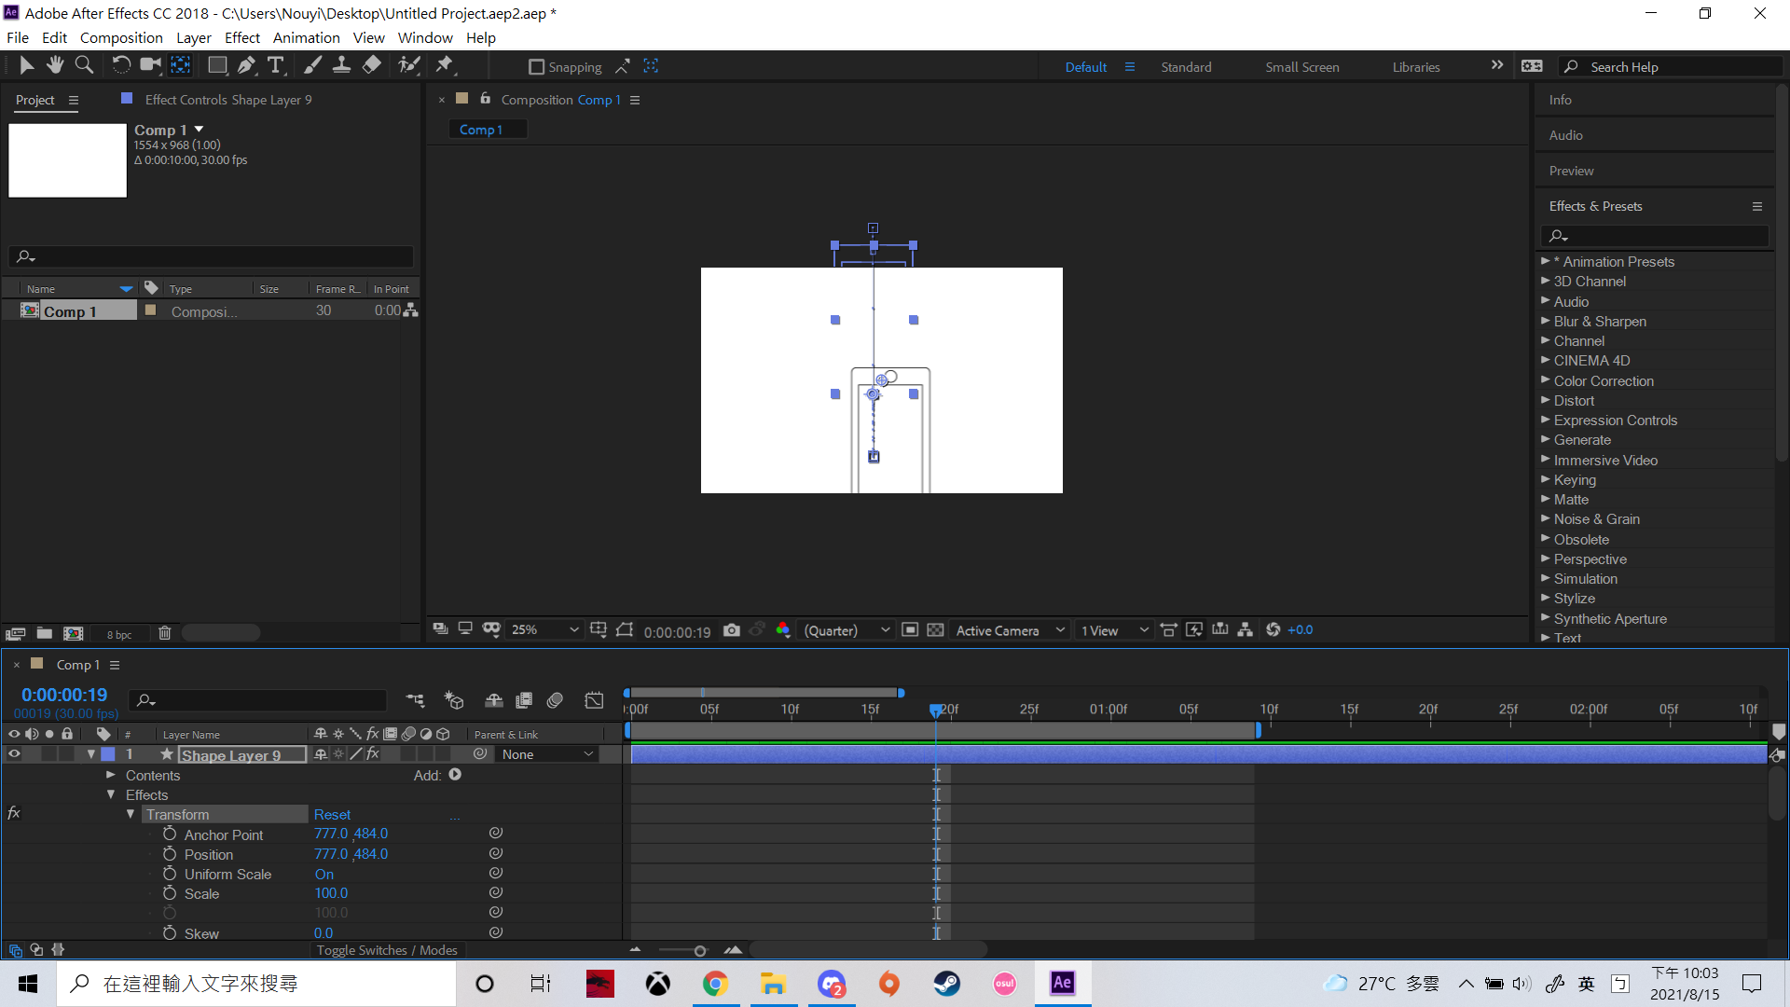Click Toggle Switches / Modes button
Image resolution: width=1790 pixels, height=1007 pixels.
click(387, 950)
